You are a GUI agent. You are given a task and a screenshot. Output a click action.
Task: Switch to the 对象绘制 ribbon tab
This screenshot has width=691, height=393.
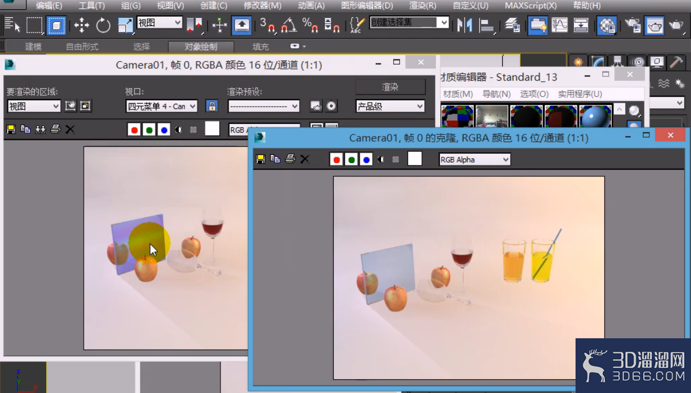tap(201, 47)
